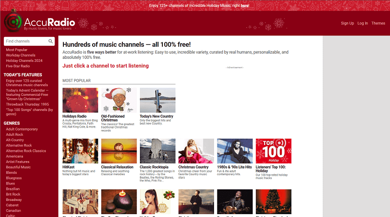Select Most Popular in sidebar
Viewport: 390px width, 217px height.
[17, 50]
